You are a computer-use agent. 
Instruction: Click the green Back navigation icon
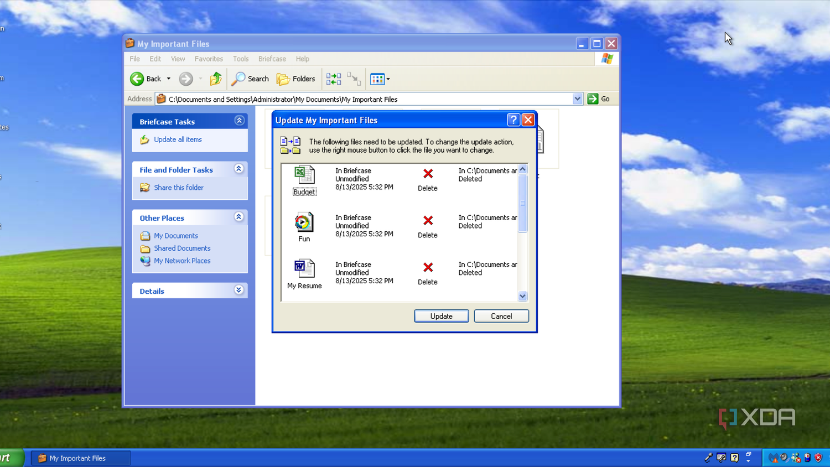[137, 79]
